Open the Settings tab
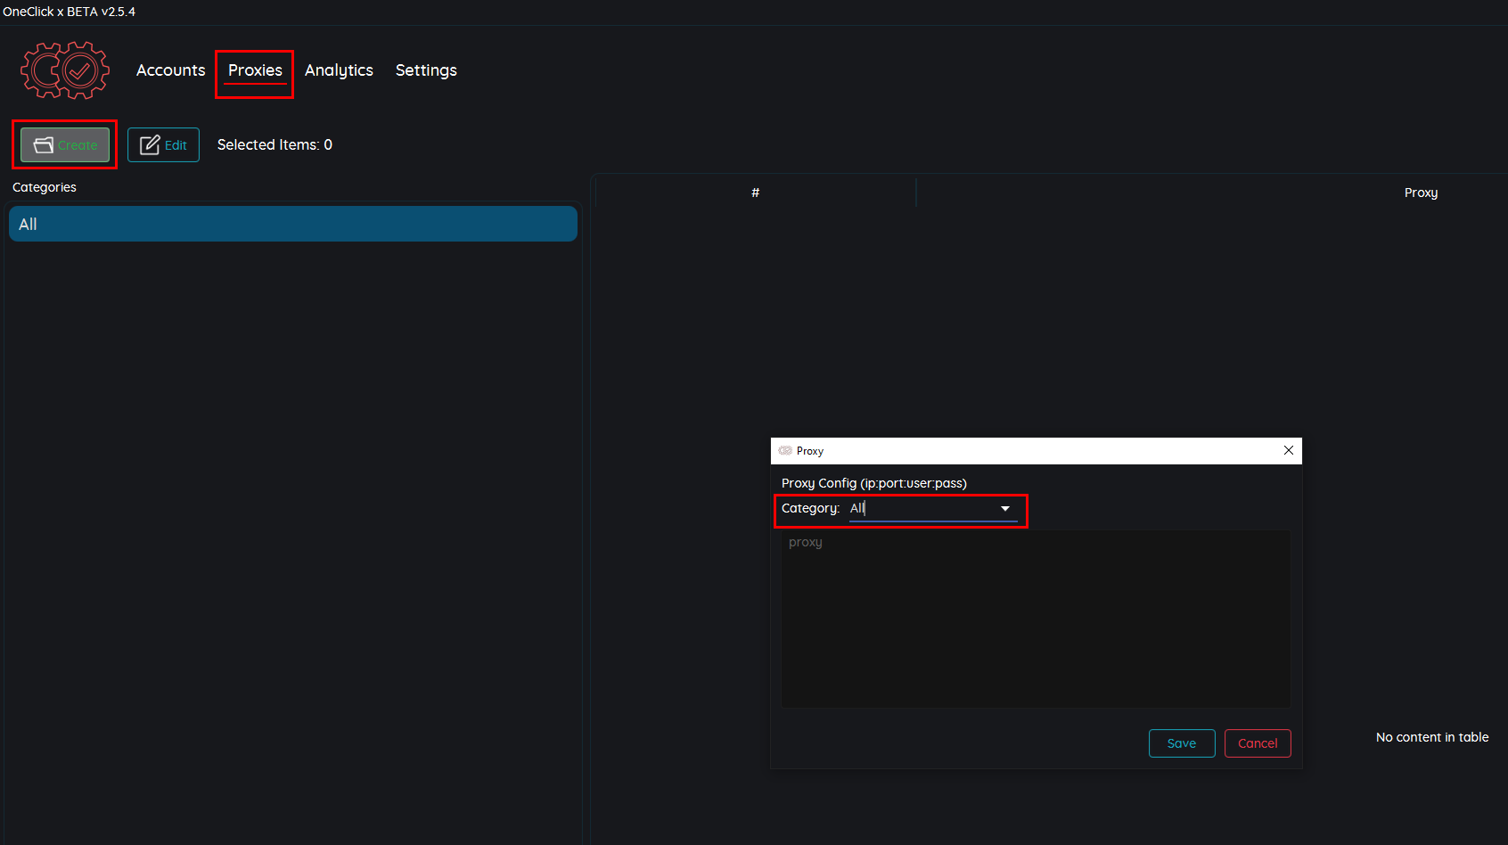 point(426,70)
